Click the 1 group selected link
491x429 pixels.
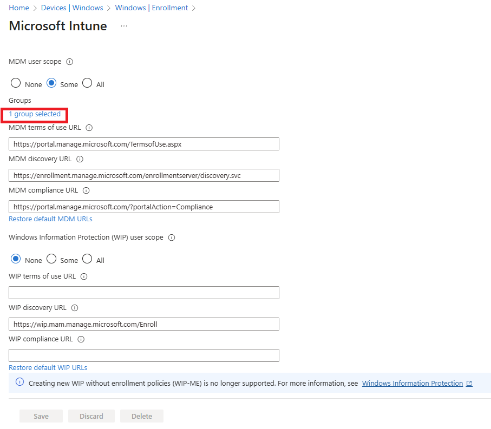coord(34,114)
